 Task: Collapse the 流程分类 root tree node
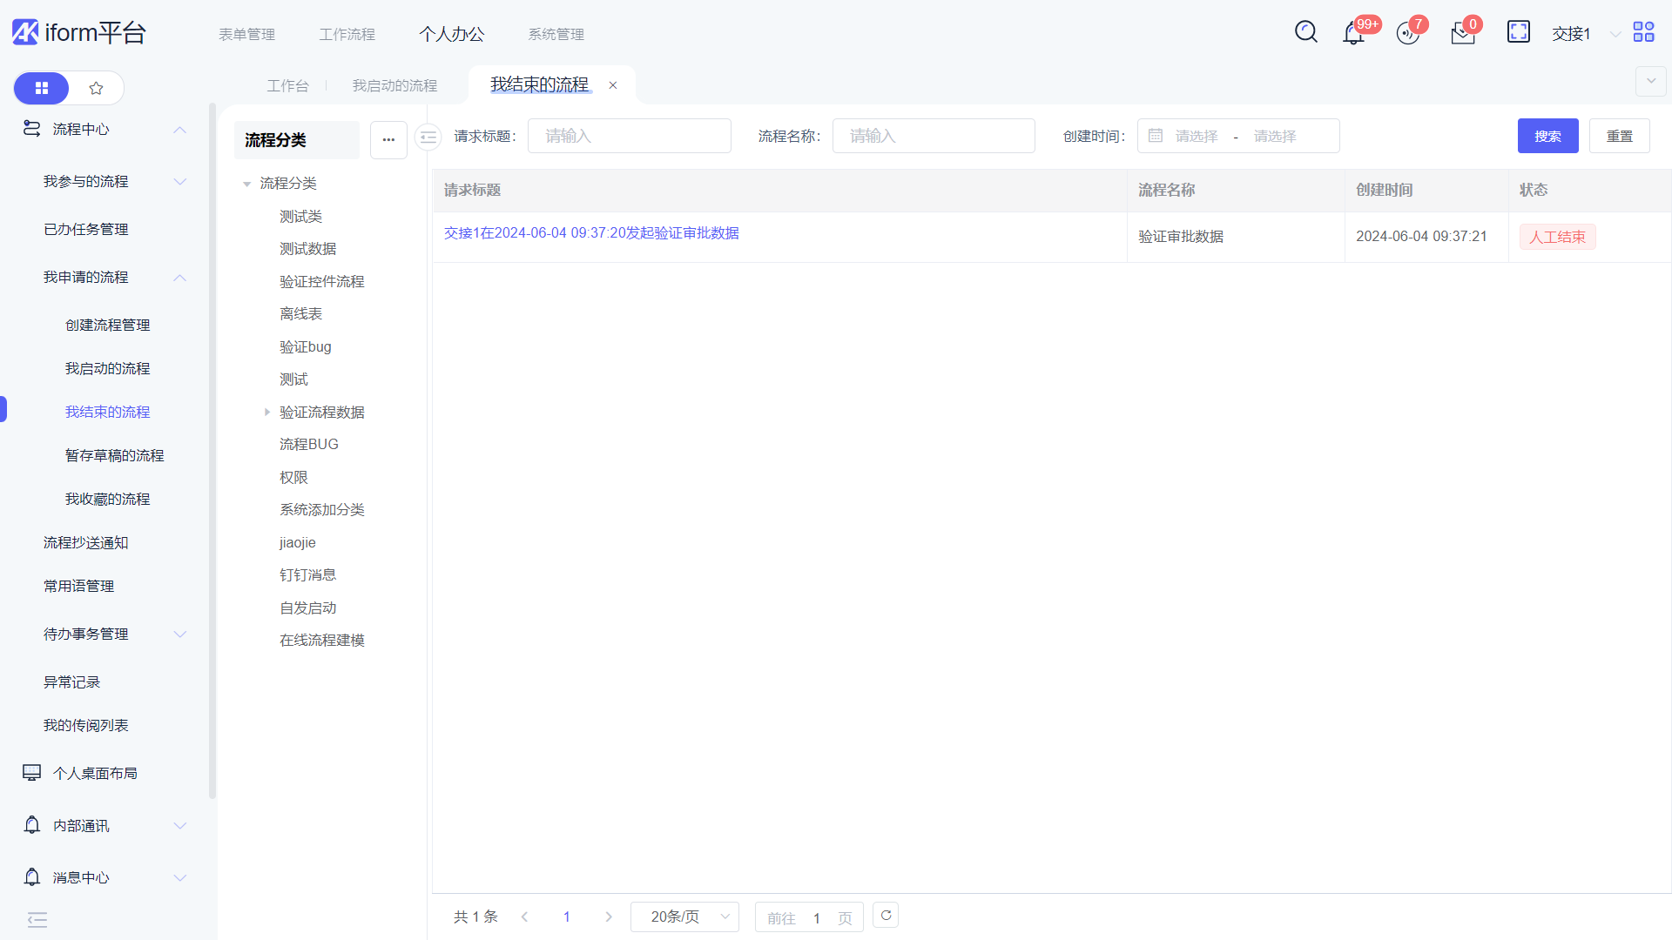pyautogui.click(x=246, y=184)
